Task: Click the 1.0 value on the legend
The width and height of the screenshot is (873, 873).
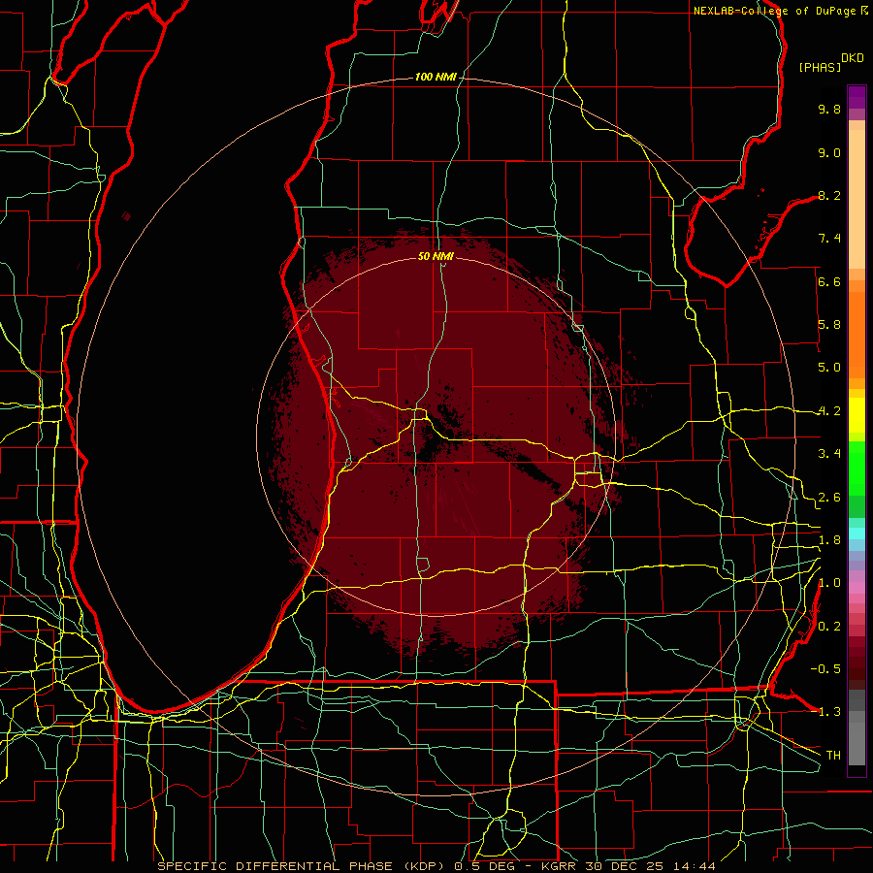Action: (829, 583)
